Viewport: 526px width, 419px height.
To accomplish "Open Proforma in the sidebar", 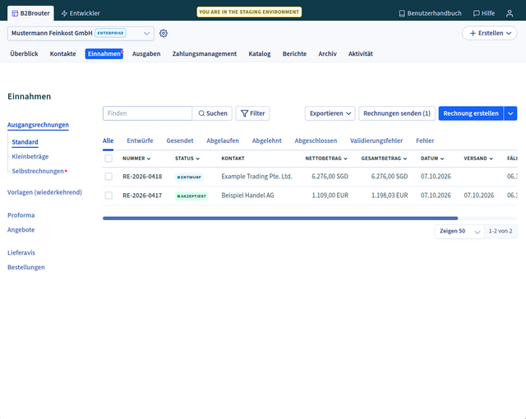I will pyautogui.click(x=21, y=215).
